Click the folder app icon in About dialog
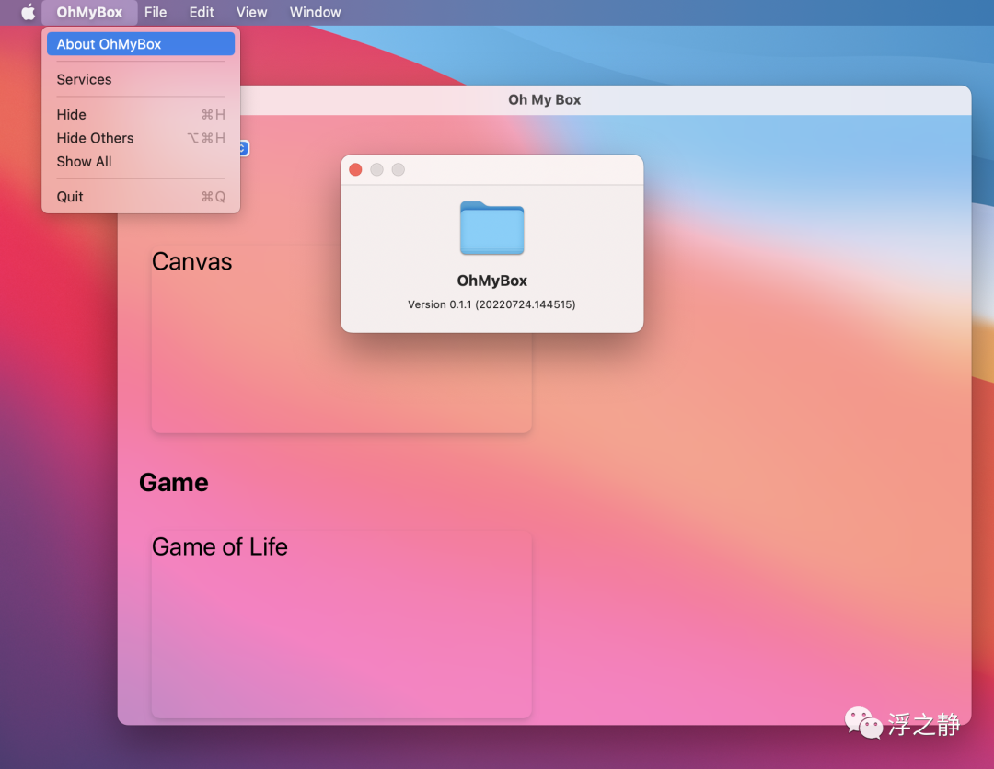The image size is (994, 769). tap(491, 228)
